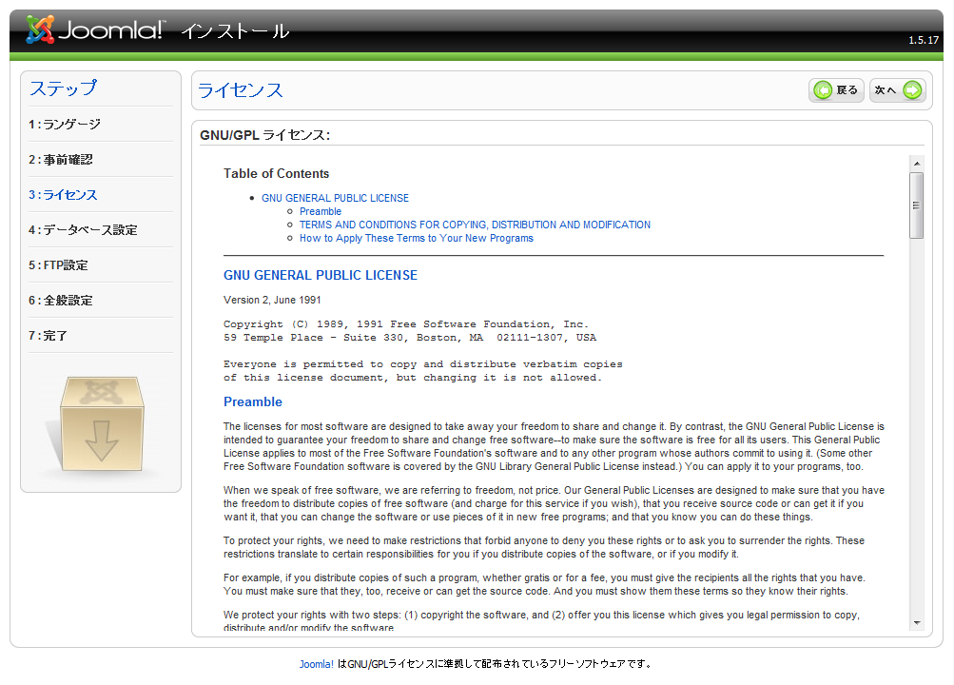Click the 戻る (back) button
This screenshot has height=685, width=954.
coord(836,90)
